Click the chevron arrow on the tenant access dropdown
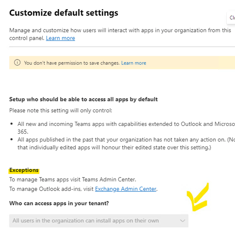 coord(182,221)
